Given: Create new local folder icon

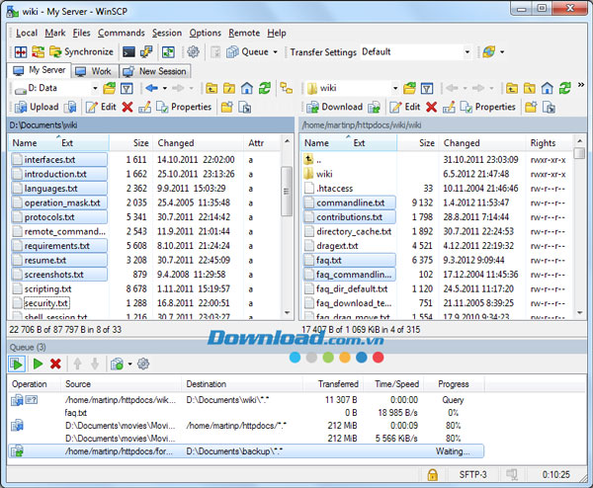Looking at the screenshot, I should (x=227, y=108).
